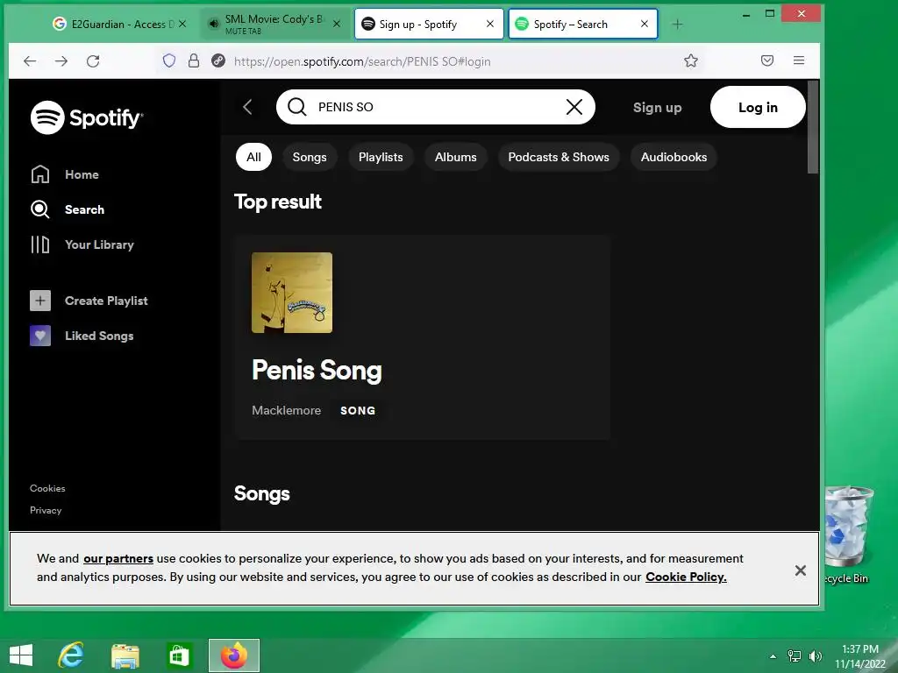
Task: Click the browser Forward arrow
Action: [61, 61]
